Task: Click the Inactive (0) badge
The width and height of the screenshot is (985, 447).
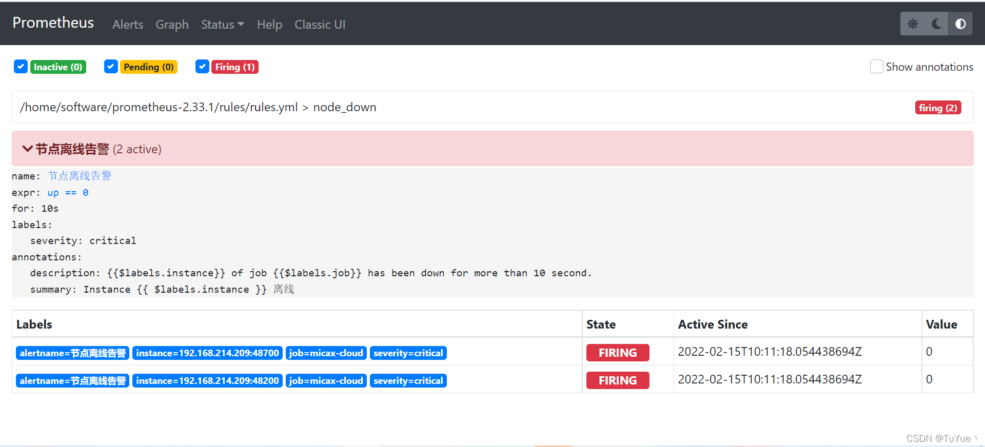Action: (x=58, y=67)
